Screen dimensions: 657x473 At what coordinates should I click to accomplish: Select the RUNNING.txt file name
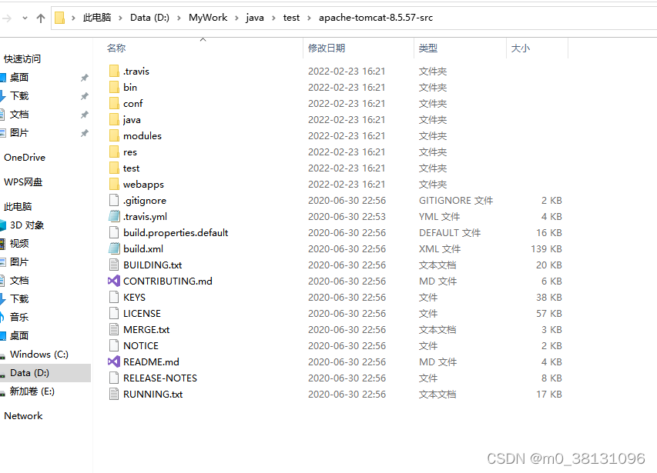[153, 395]
